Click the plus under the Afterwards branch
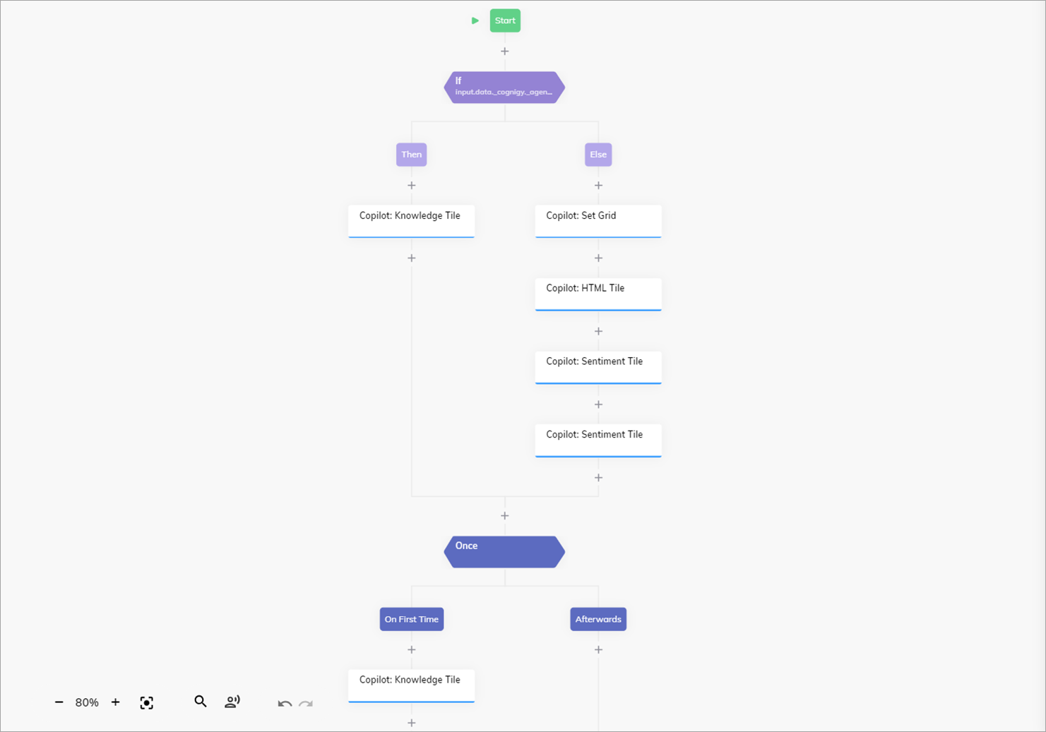Screen dimensions: 1046x732 [598, 649]
